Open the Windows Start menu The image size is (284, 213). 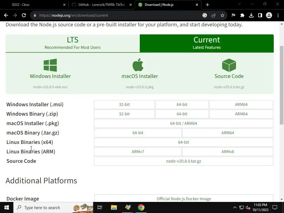7,207
